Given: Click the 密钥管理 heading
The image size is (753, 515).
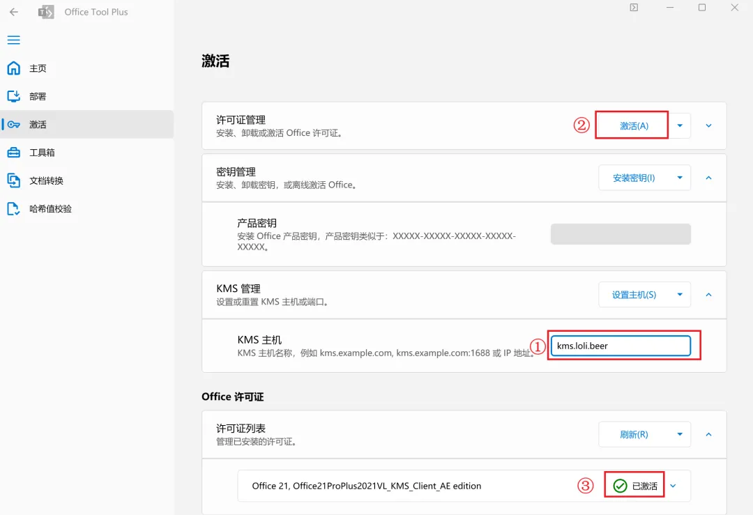Looking at the screenshot, I should [236, 172].
